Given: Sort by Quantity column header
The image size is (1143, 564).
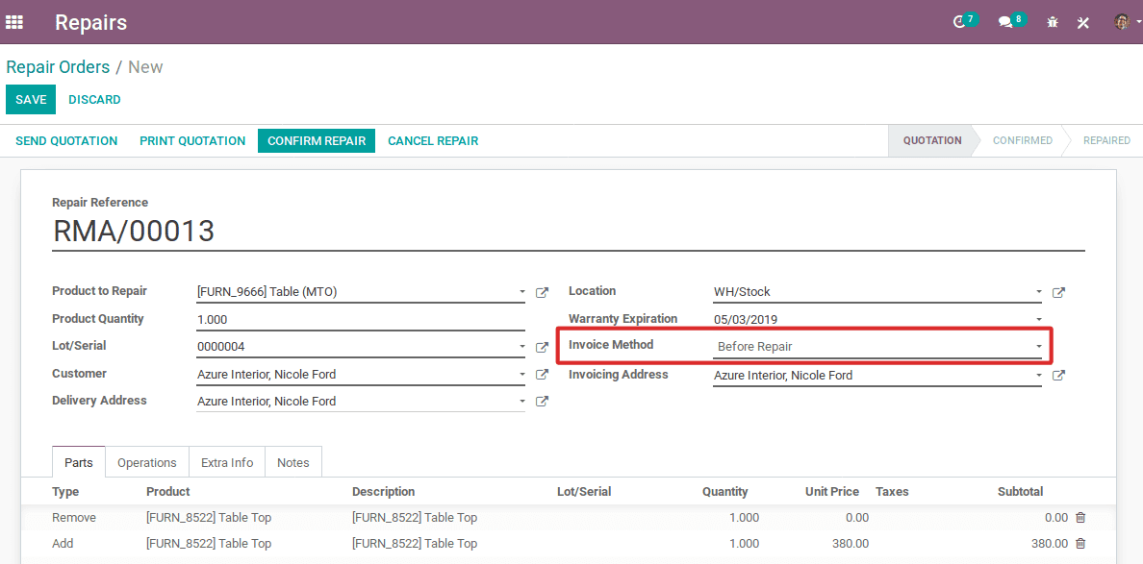Looking at the screenshot, I should 724,492.
